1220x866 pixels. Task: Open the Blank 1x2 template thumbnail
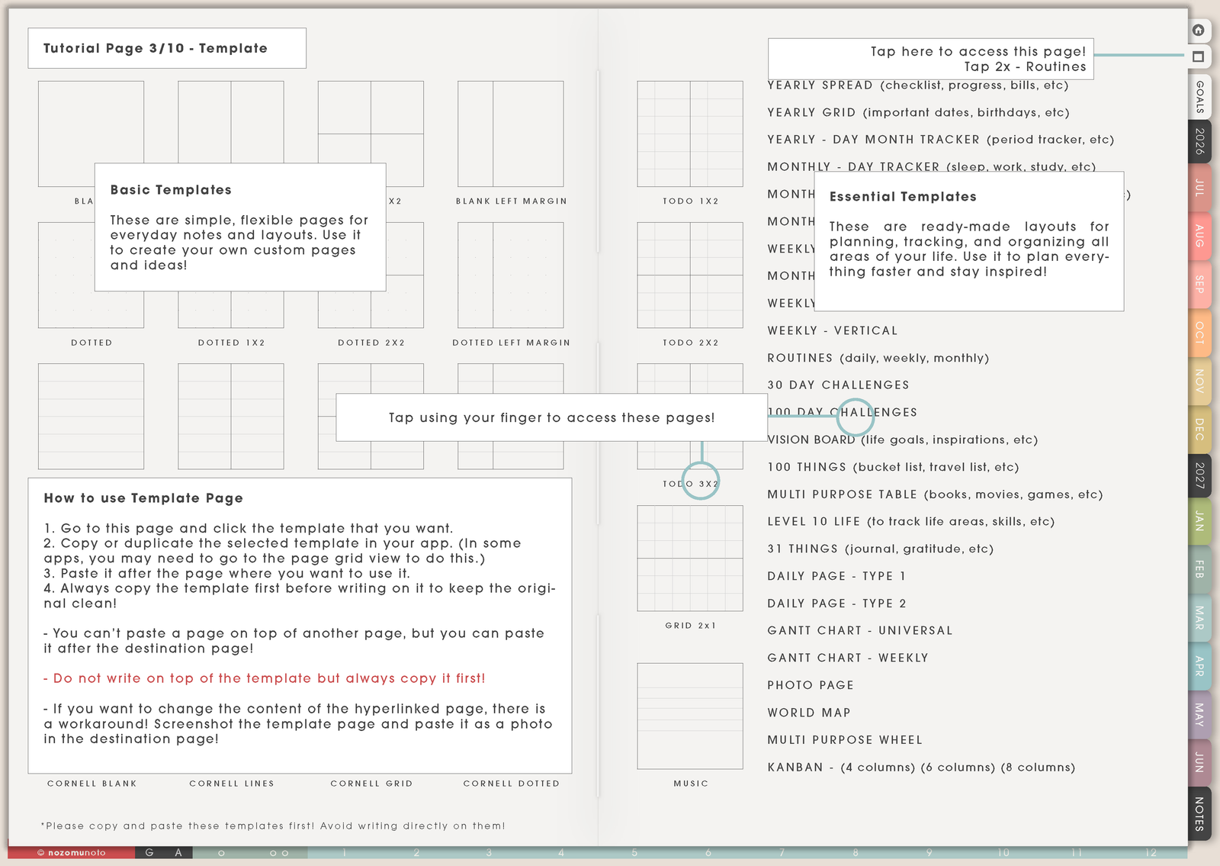231,121
